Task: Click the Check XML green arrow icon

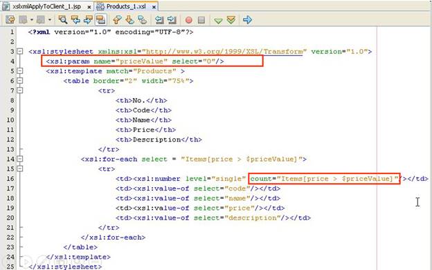Action: (218, 20)
